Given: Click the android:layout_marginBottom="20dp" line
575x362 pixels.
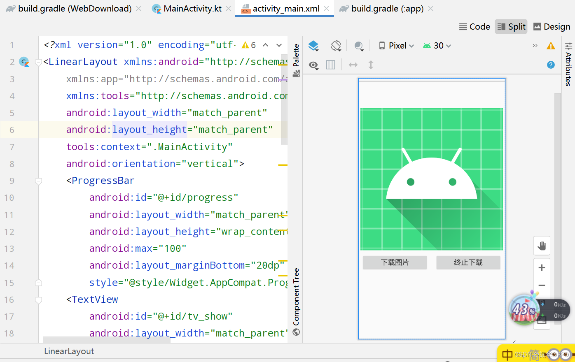Looking at the screenshot, I should coord(187,266).
